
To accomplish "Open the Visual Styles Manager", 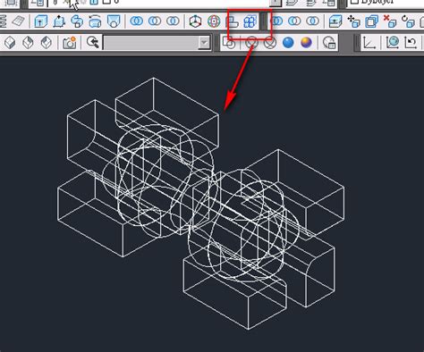I will (329, 43).
